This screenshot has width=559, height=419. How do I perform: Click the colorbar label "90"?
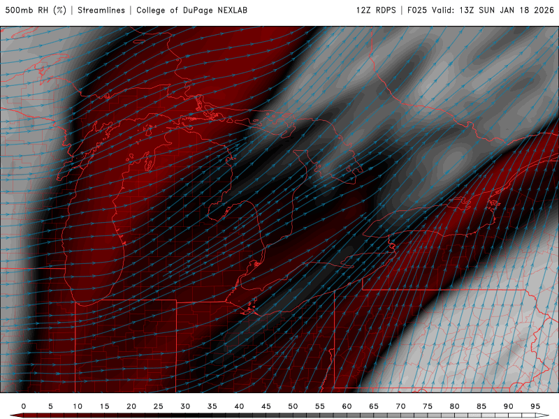(x=509, y=406)
